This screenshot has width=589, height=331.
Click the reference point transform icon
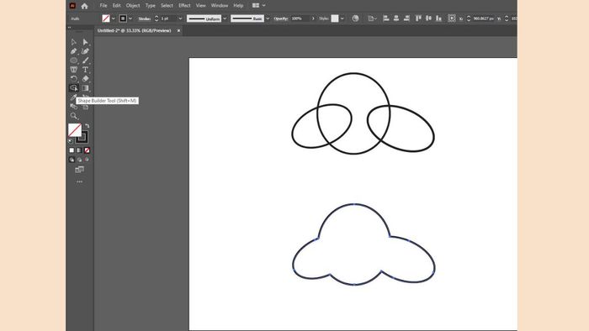point(452,18)
